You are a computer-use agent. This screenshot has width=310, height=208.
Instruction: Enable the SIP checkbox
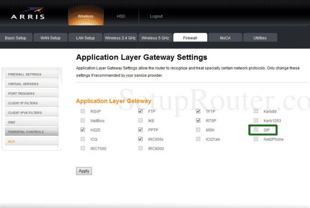[x=256, y=130]
